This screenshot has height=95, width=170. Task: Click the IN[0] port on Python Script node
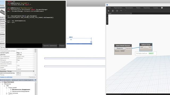[x=142, y=47]
